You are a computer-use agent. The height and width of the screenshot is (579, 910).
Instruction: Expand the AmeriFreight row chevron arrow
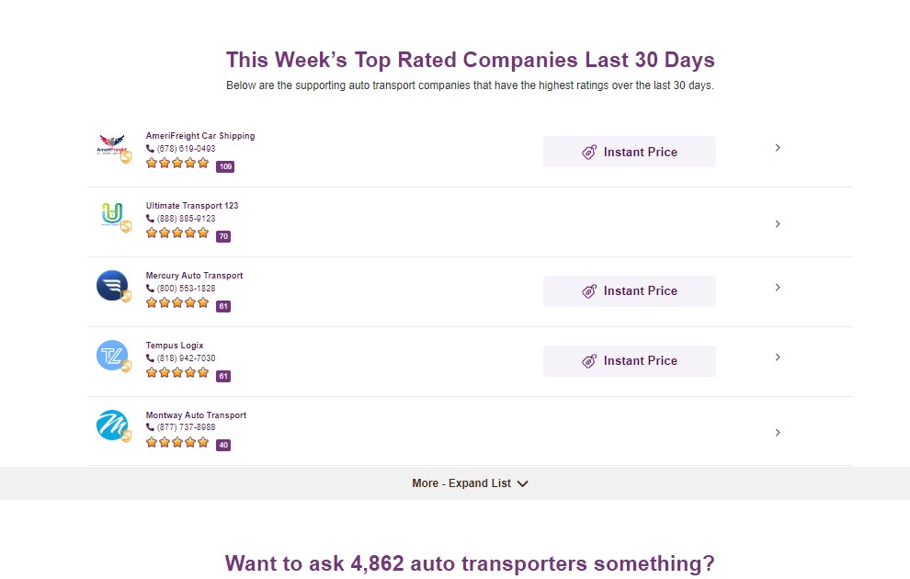coord(778,148)
